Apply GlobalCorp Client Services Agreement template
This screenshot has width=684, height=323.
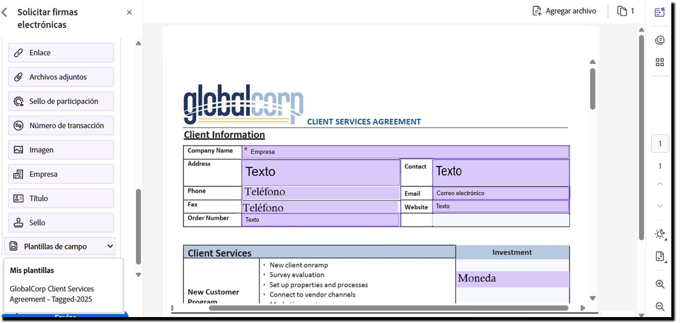tap(52, 294)
